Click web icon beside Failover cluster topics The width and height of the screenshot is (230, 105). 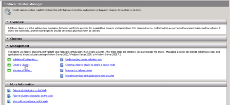click(x=9, y=91)
